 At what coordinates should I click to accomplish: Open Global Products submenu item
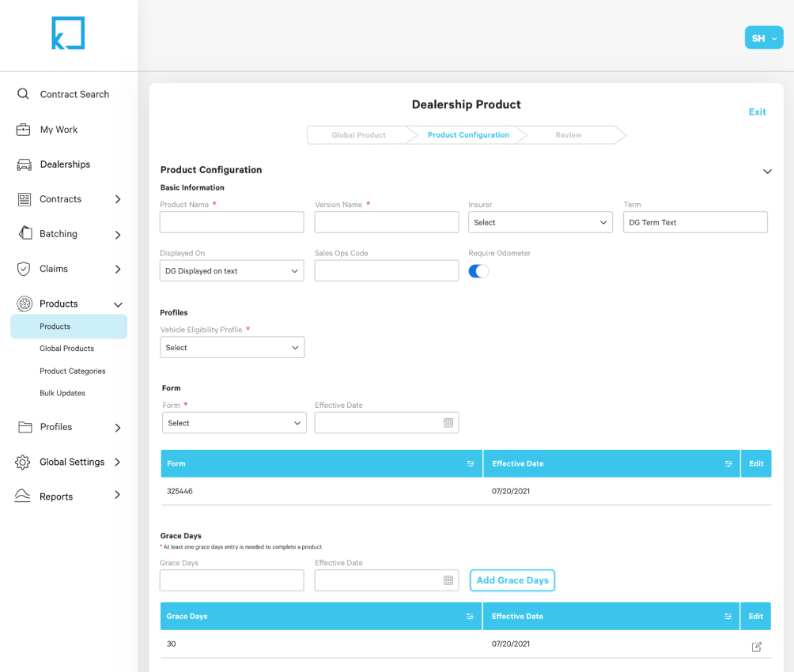(x=67, y=349)
